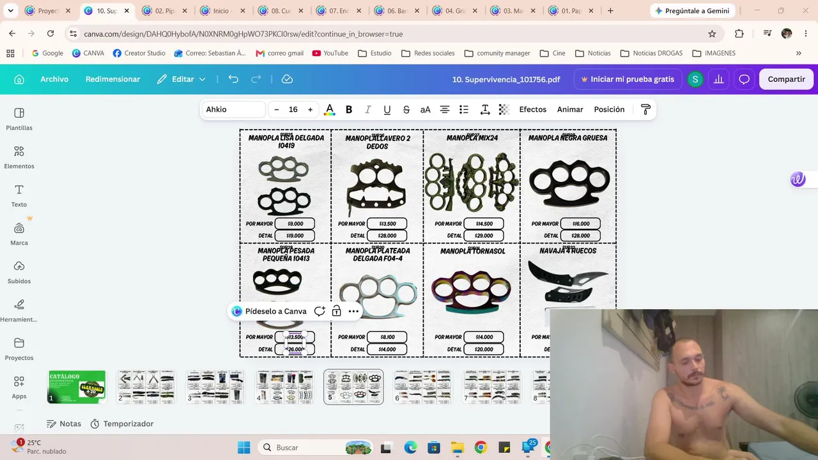818x460 pixels.
Task: Edit the font size value 16
Action: tap(293, 110)
